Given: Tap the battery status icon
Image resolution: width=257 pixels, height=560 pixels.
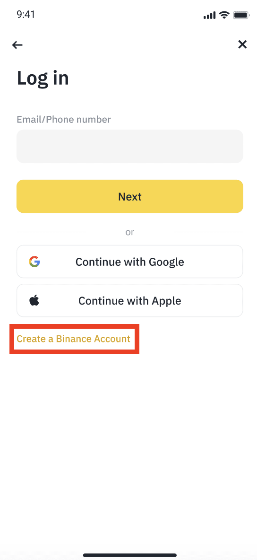Looking at the screenshot, I should (241, 15).
